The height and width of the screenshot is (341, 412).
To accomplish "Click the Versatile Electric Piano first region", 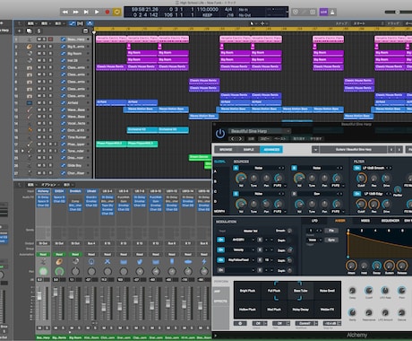I will [x=111, y=39].
